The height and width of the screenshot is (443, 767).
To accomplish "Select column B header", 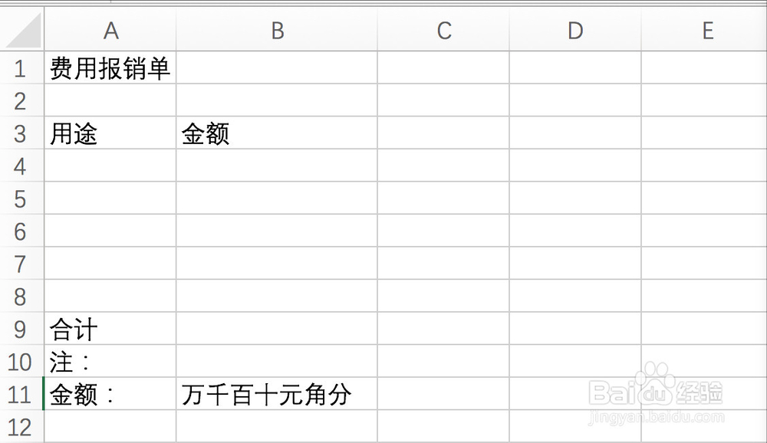I will [x=277, y=31].
